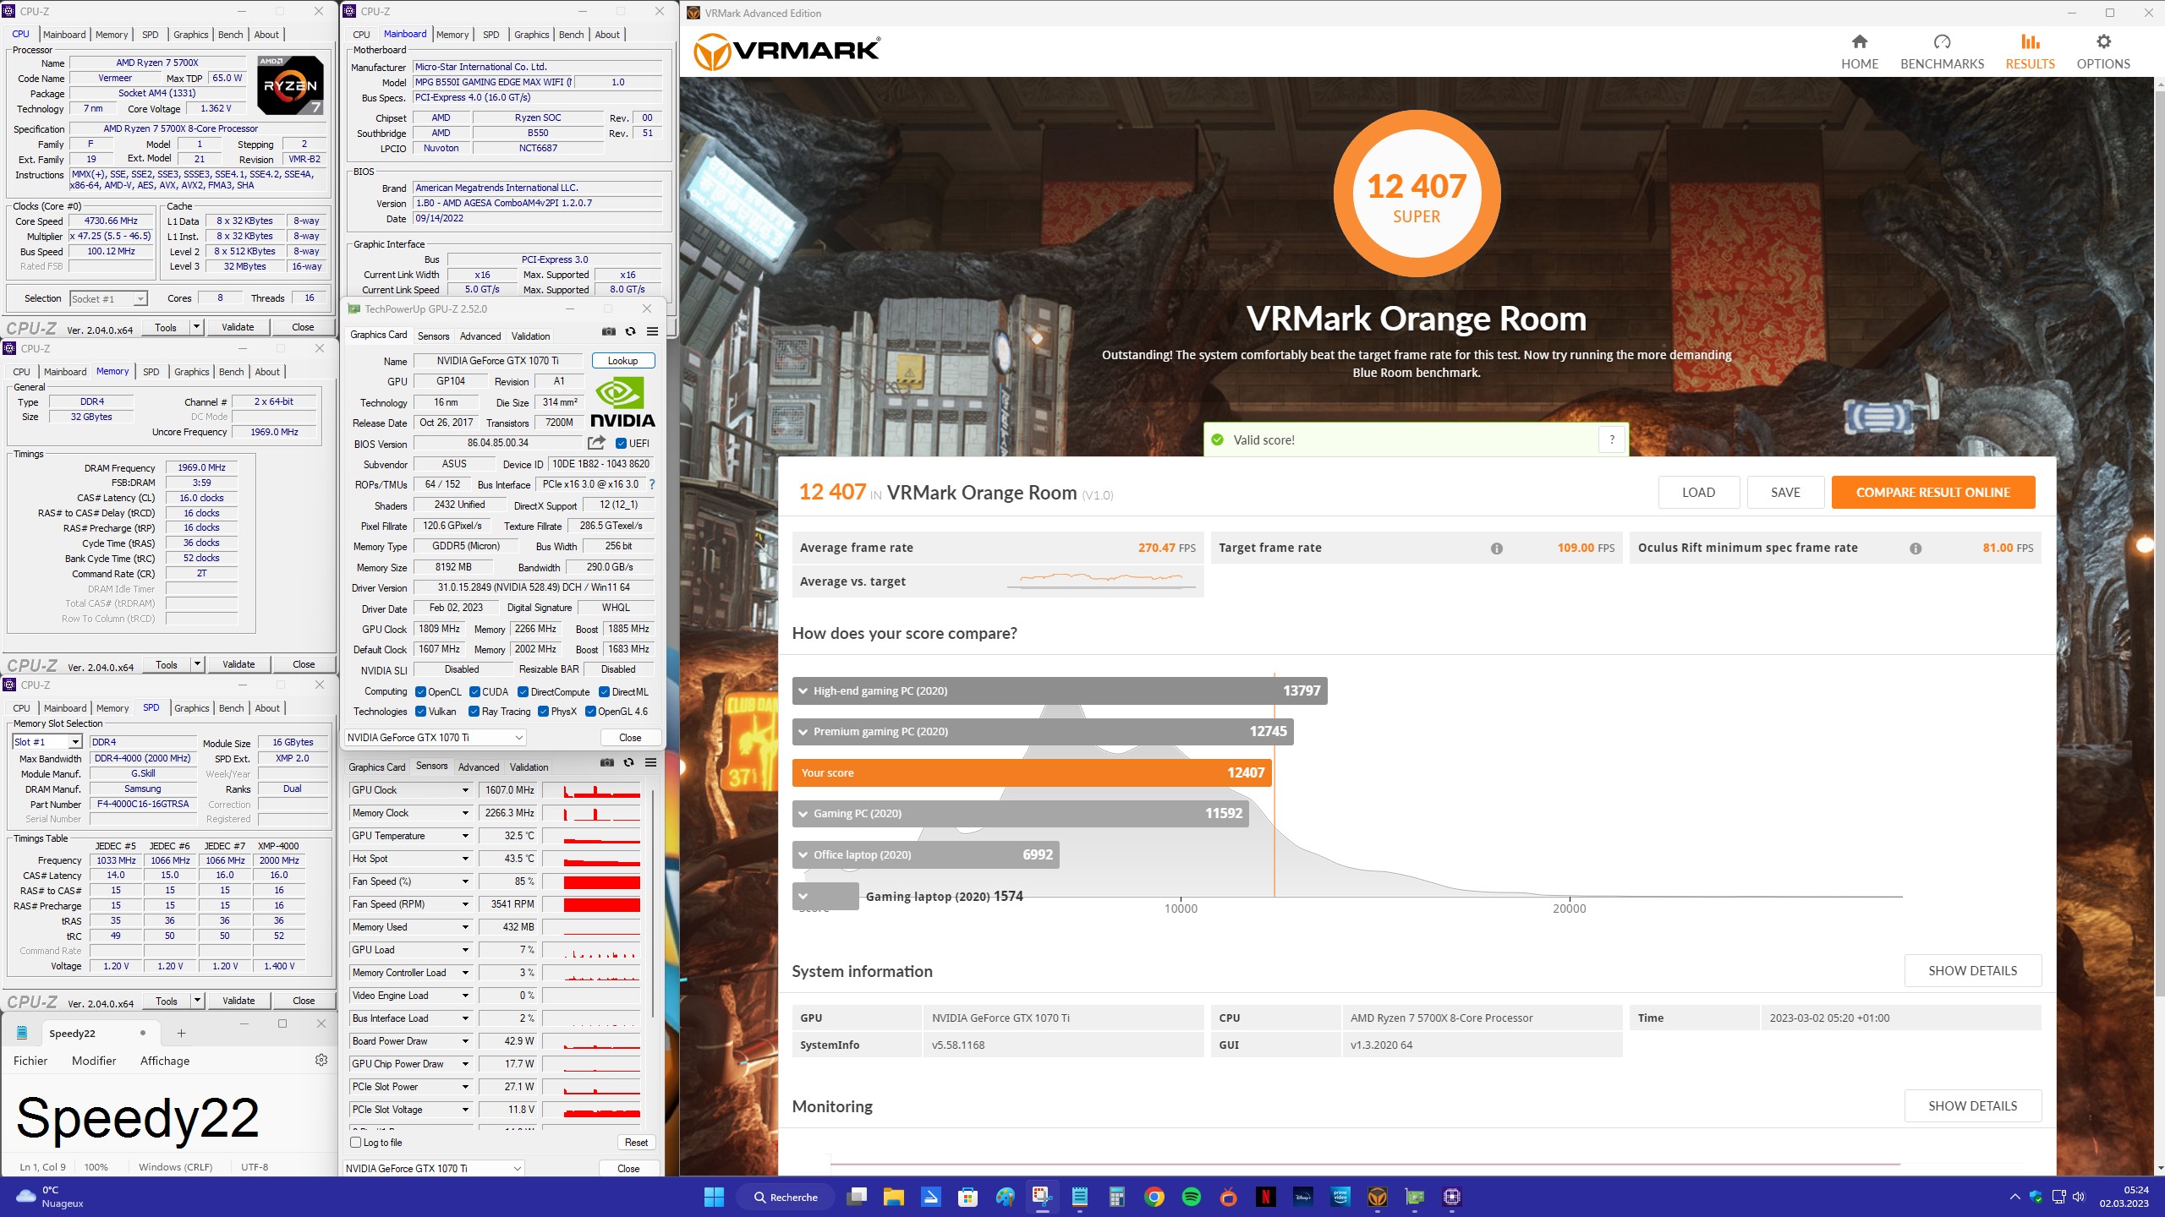Toggle OpenCL checkbox in GPU-Z
2165x1217 pixels.
pyautogui.click(x=420, y=692)
